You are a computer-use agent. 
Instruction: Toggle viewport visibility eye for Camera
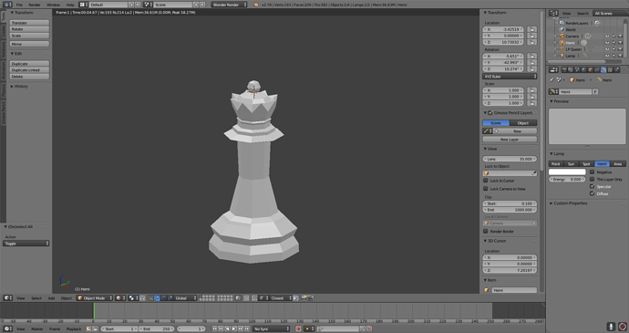[x=607, y=36]
